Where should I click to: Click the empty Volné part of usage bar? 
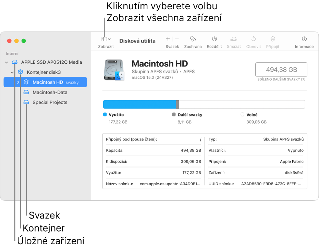(x=242, y=104)
